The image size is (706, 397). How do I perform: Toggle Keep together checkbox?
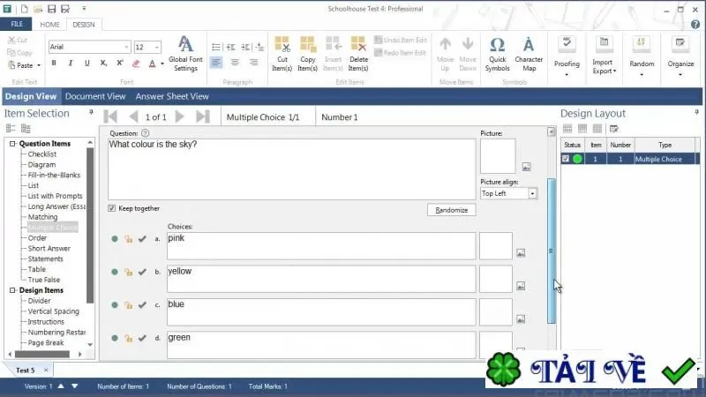[112, 208]
